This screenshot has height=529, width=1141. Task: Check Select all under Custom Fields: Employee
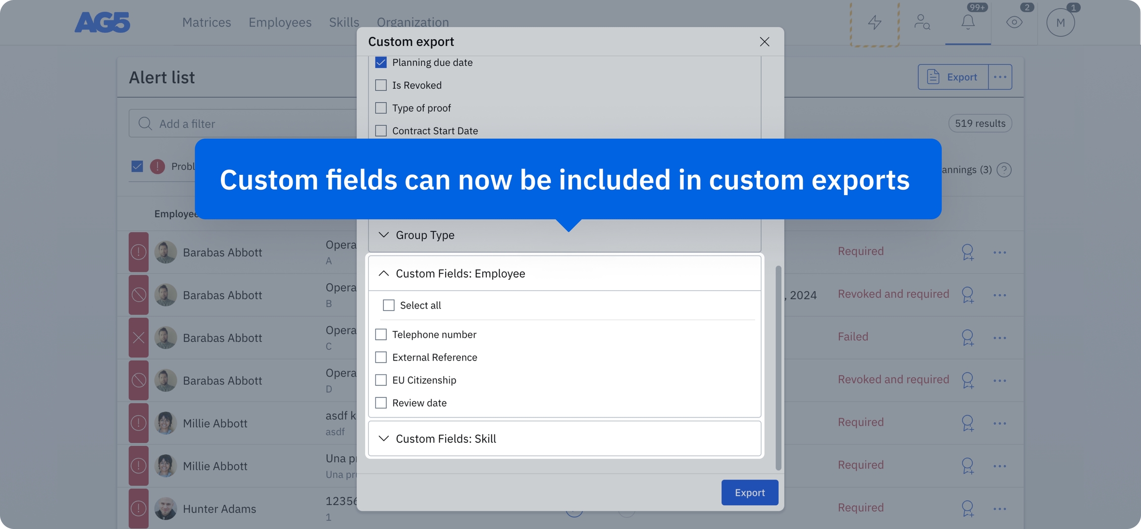coord(389,306)
